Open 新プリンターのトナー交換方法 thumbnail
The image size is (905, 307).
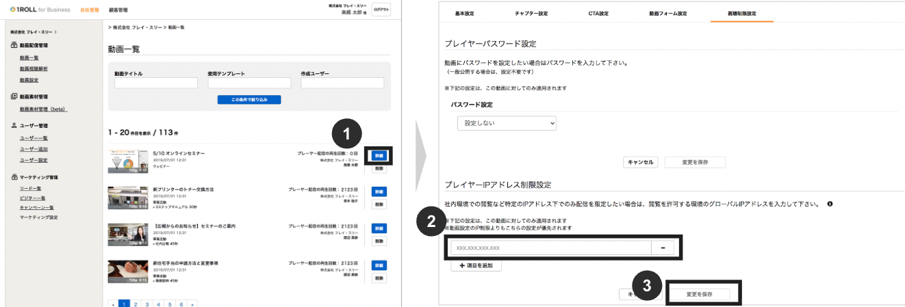128,198
